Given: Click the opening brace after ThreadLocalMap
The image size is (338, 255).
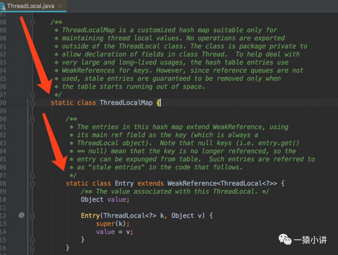Looking at the screenshot, I should coord(159,103).
